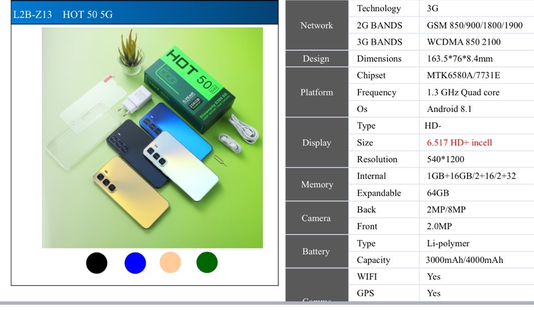Click the 'Camera' category cell

(x=316, y=218)
